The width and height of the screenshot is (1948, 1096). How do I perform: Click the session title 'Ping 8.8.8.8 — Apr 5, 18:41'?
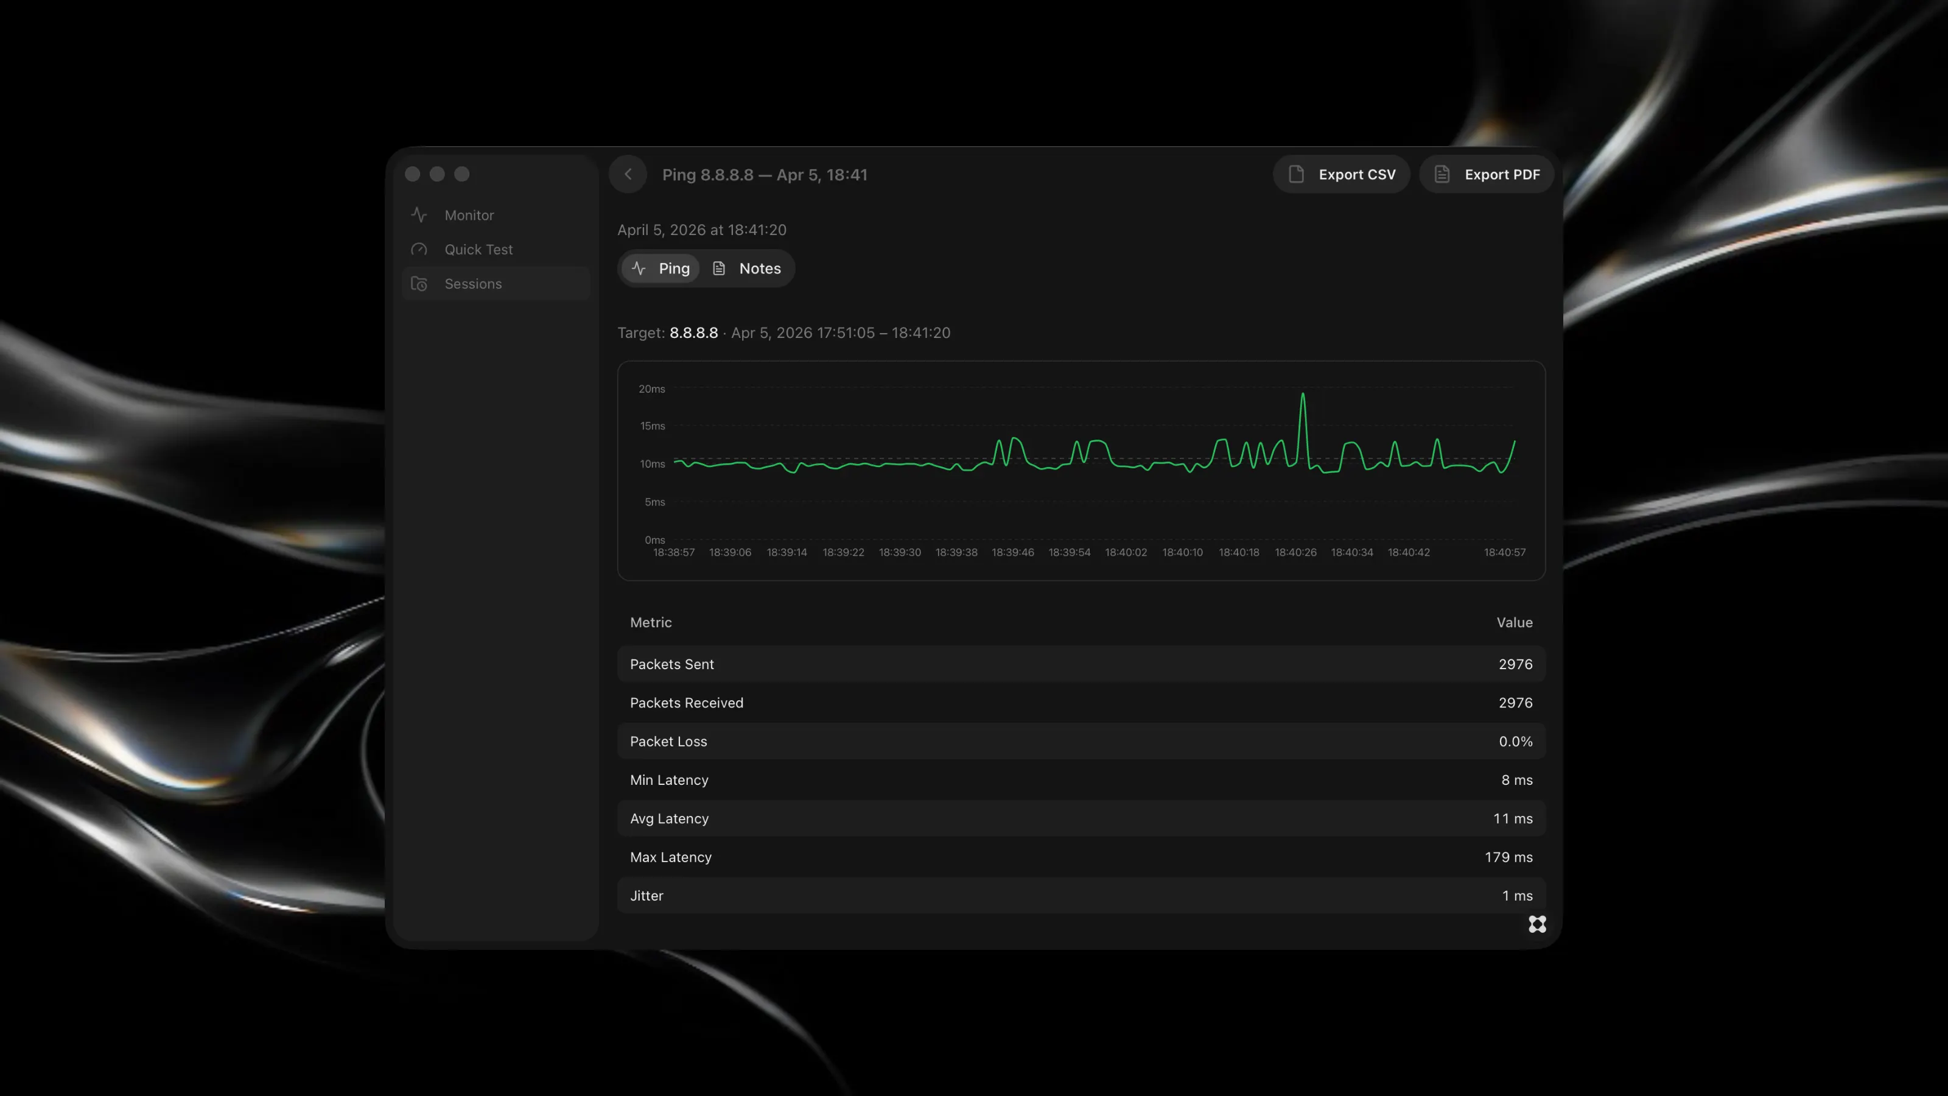765,175
